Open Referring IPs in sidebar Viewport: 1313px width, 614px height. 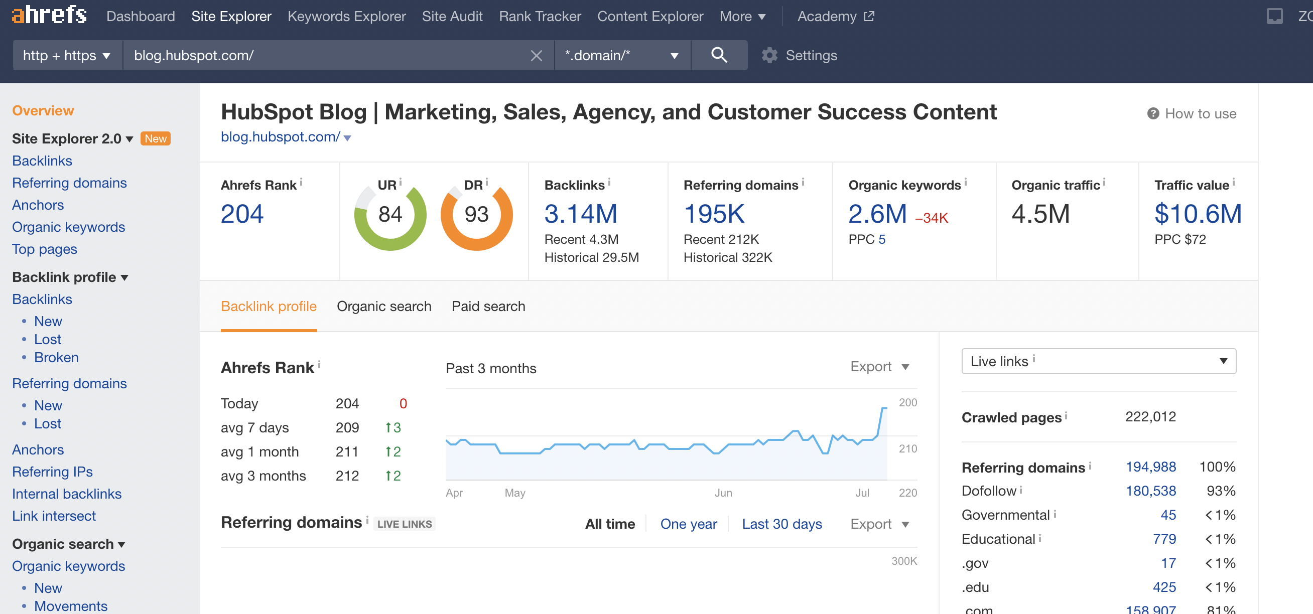click(x=52, y=472)
